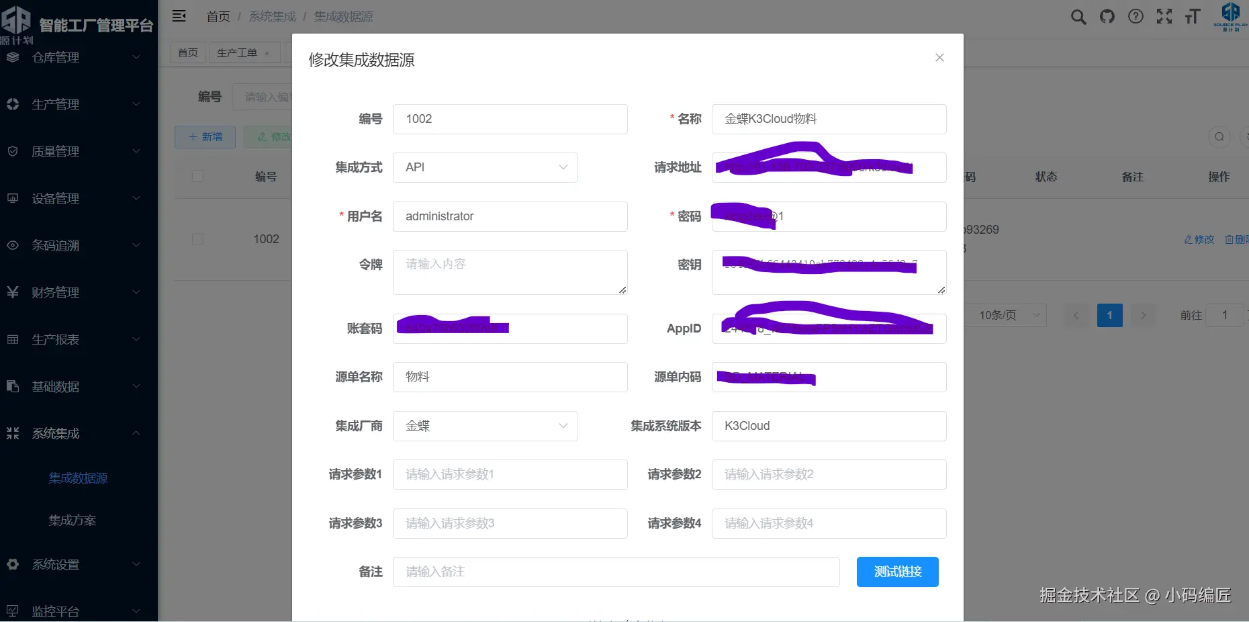Click the 系统集成 sidebar icon

pyautogui.click(x=13, y=433)
